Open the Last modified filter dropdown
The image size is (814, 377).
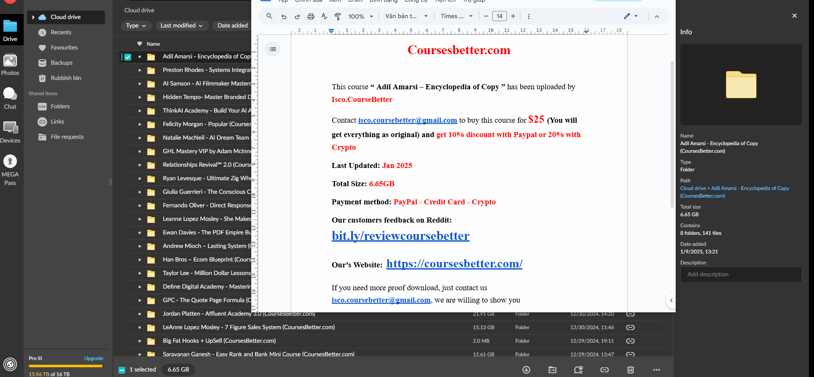(x=181, y=26)
